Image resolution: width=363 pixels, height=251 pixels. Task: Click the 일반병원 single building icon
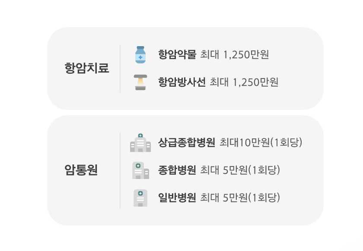tap(140, 198)
